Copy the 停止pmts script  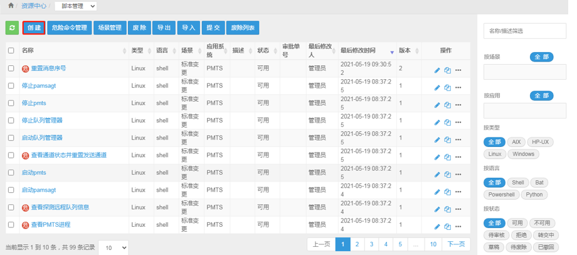pyautogui.click(x=447, y=105)
